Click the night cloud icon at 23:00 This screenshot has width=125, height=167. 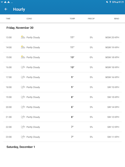[23, 137]
